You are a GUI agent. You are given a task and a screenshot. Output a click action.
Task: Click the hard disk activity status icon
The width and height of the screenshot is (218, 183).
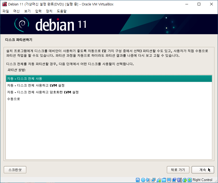pos(138,180)
